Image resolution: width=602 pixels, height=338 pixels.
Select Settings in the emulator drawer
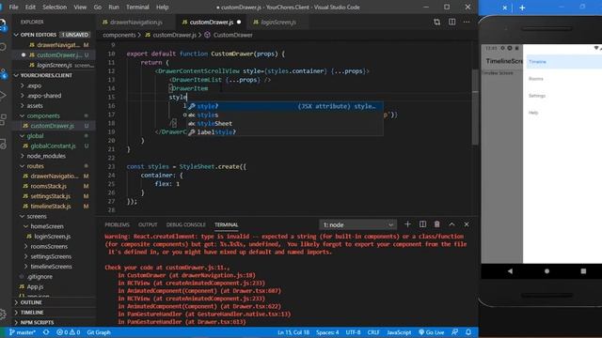tap(537, 96)
